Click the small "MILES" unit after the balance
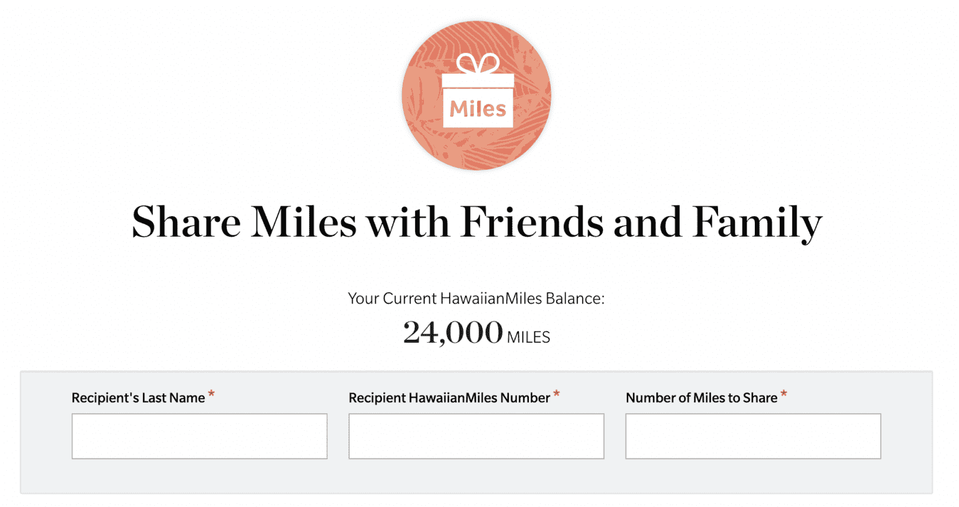The height and width of the screenshot is (507, 959). (x=528, y=337)
